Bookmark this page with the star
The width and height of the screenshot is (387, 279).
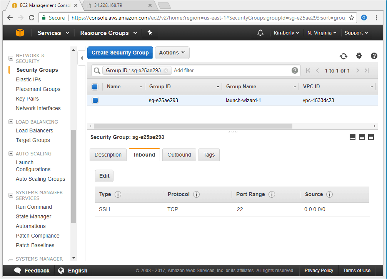[352, 18]
